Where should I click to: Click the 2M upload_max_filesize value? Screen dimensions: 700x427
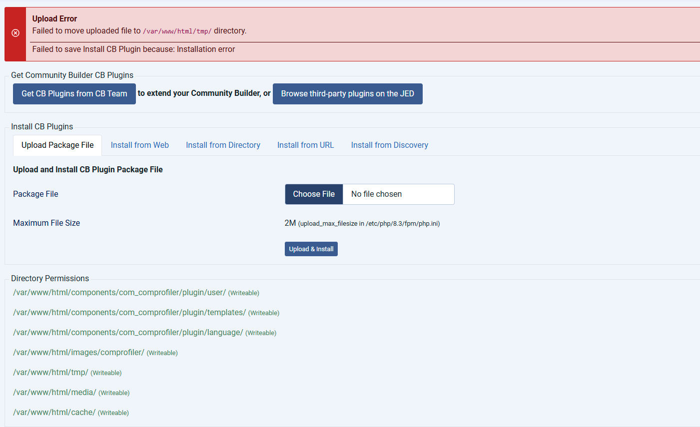(x=362, y=223)
